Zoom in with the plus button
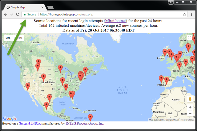The height and width of the screenshot is (131, 197). tap(190, 107)
